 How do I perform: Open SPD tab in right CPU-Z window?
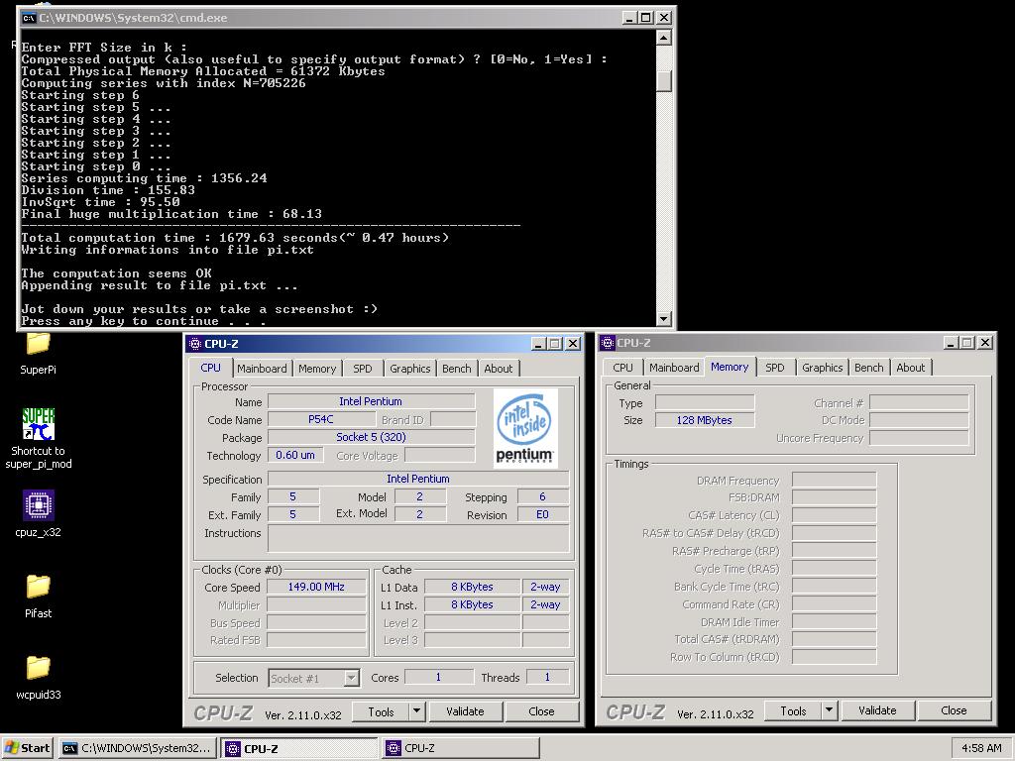pyautogui.click(x=775, y=368)
